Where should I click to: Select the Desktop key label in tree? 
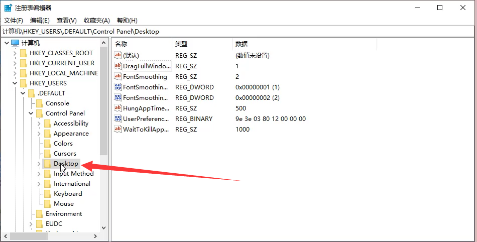(66, 164)
